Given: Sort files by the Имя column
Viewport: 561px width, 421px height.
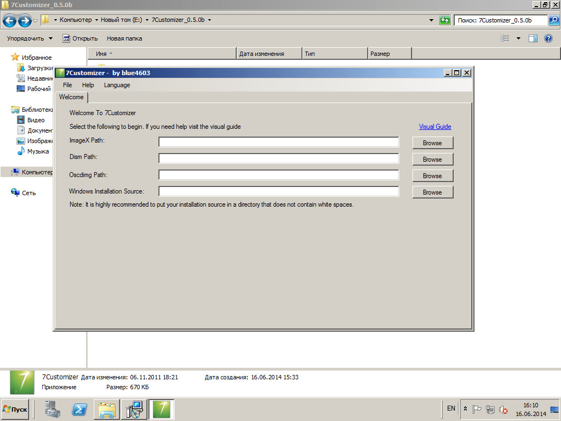Looking at the screenshot, I should pyautogui.click(x=162, y=54).
